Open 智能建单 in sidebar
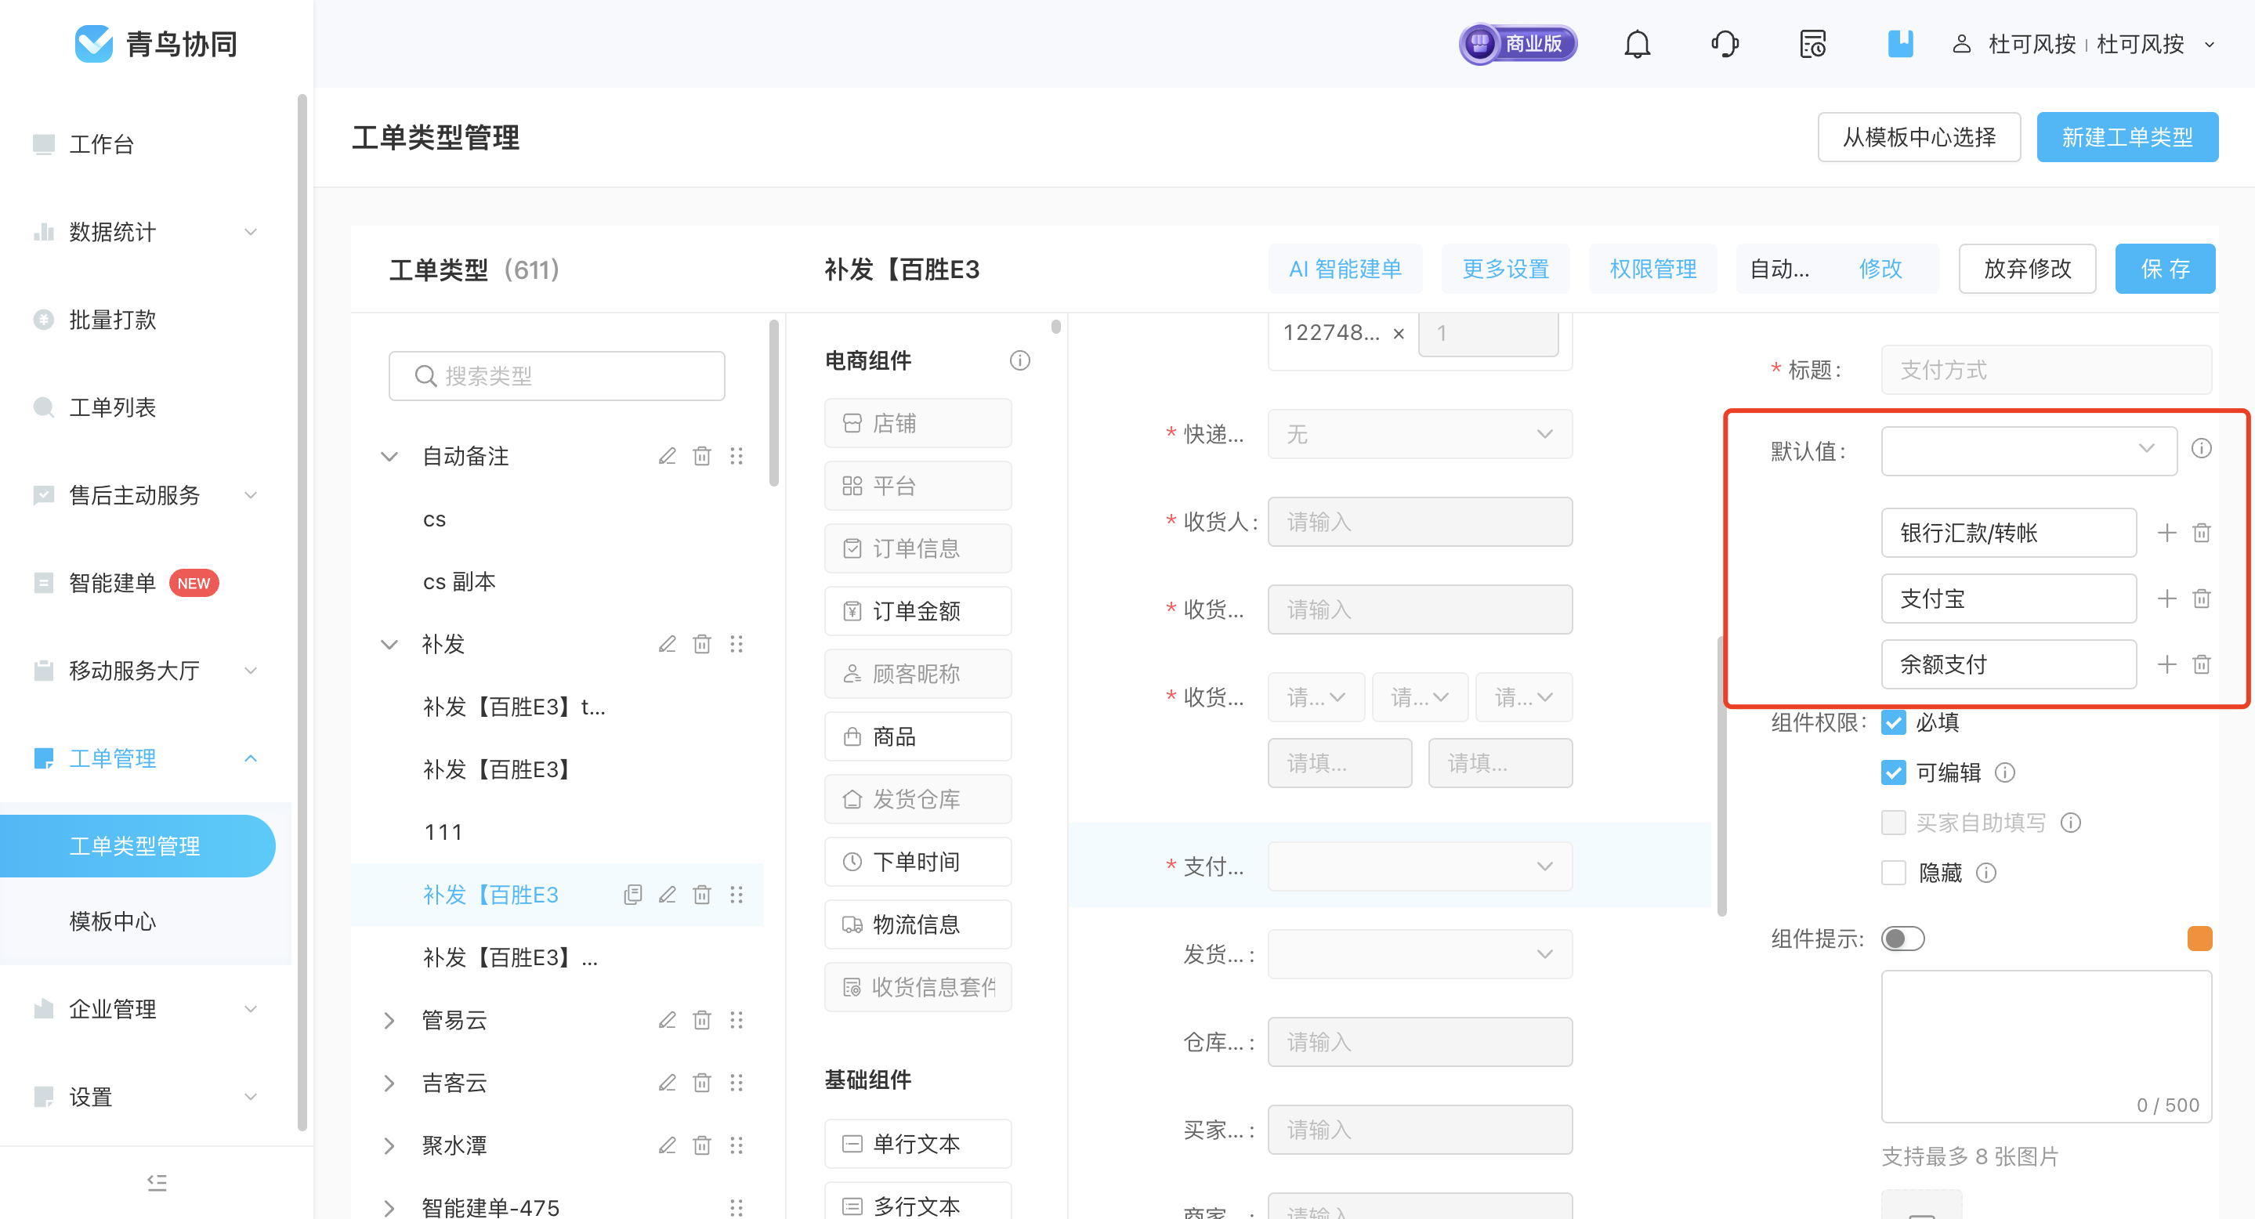This screenshot has height=1219, width=2255. (112, 583)
